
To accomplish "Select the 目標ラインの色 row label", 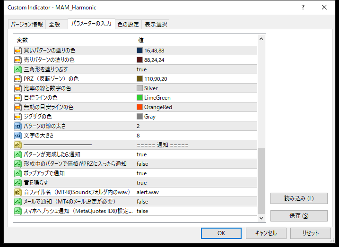I will 41,98.
